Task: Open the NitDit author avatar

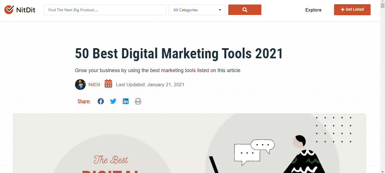Action: click(80, 85)
